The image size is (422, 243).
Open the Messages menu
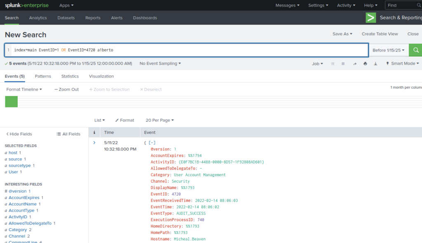287,5
